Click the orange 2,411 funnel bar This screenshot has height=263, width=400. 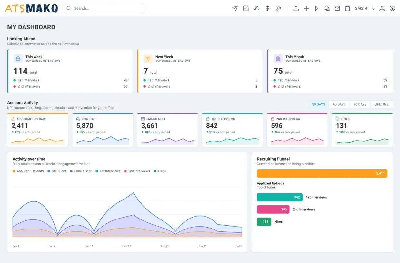coord(322,173)
